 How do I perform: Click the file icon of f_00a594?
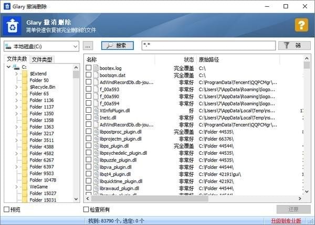tap(96, 103)
